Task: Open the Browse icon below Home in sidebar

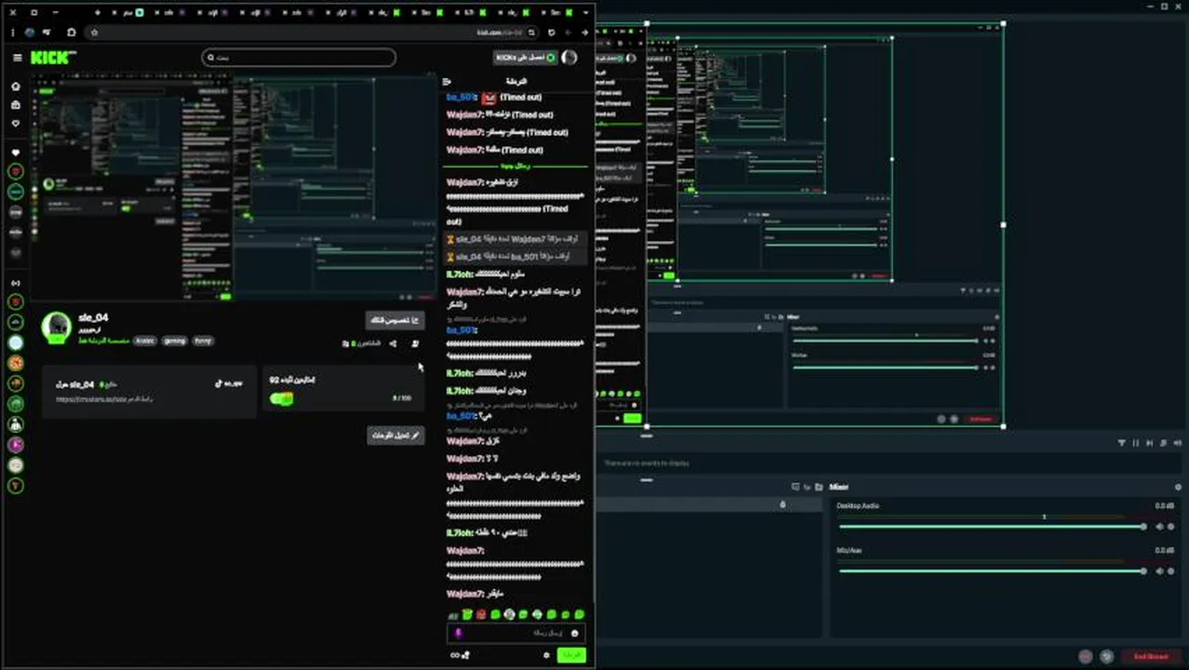Action: point(16,105)
